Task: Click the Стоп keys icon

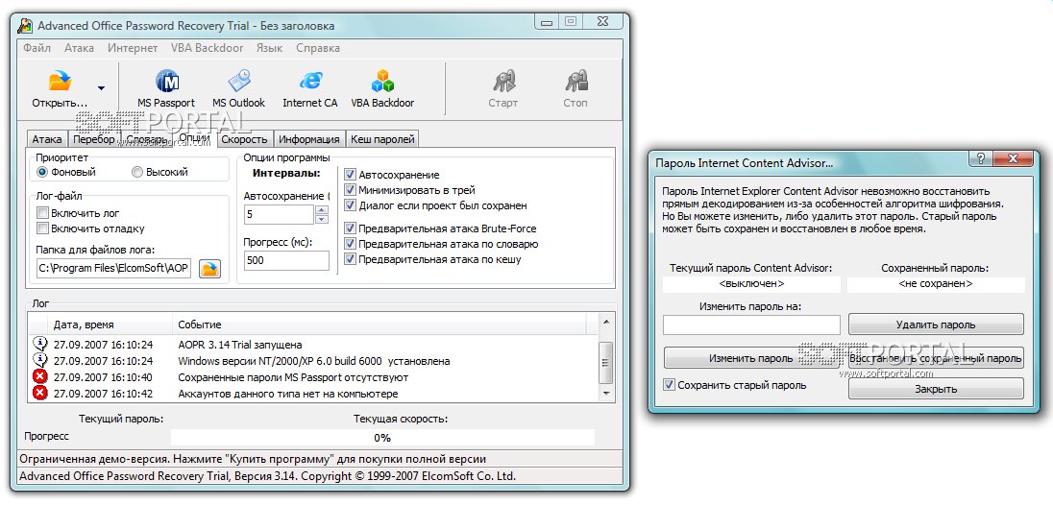Action: point(575,82)
